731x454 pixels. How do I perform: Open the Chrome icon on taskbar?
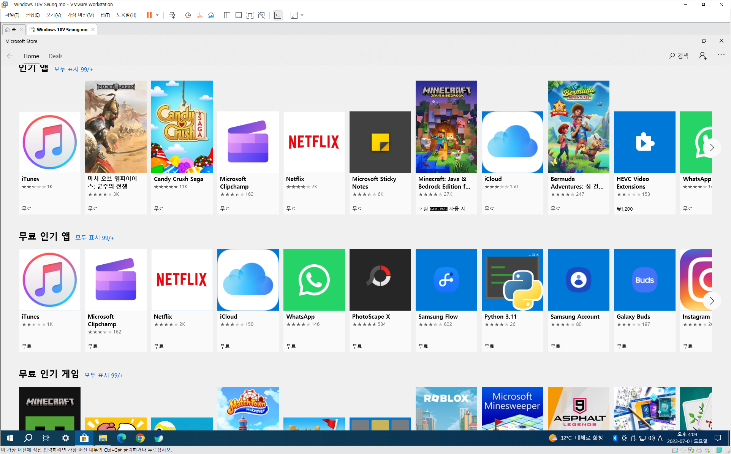tap(140, 438)
